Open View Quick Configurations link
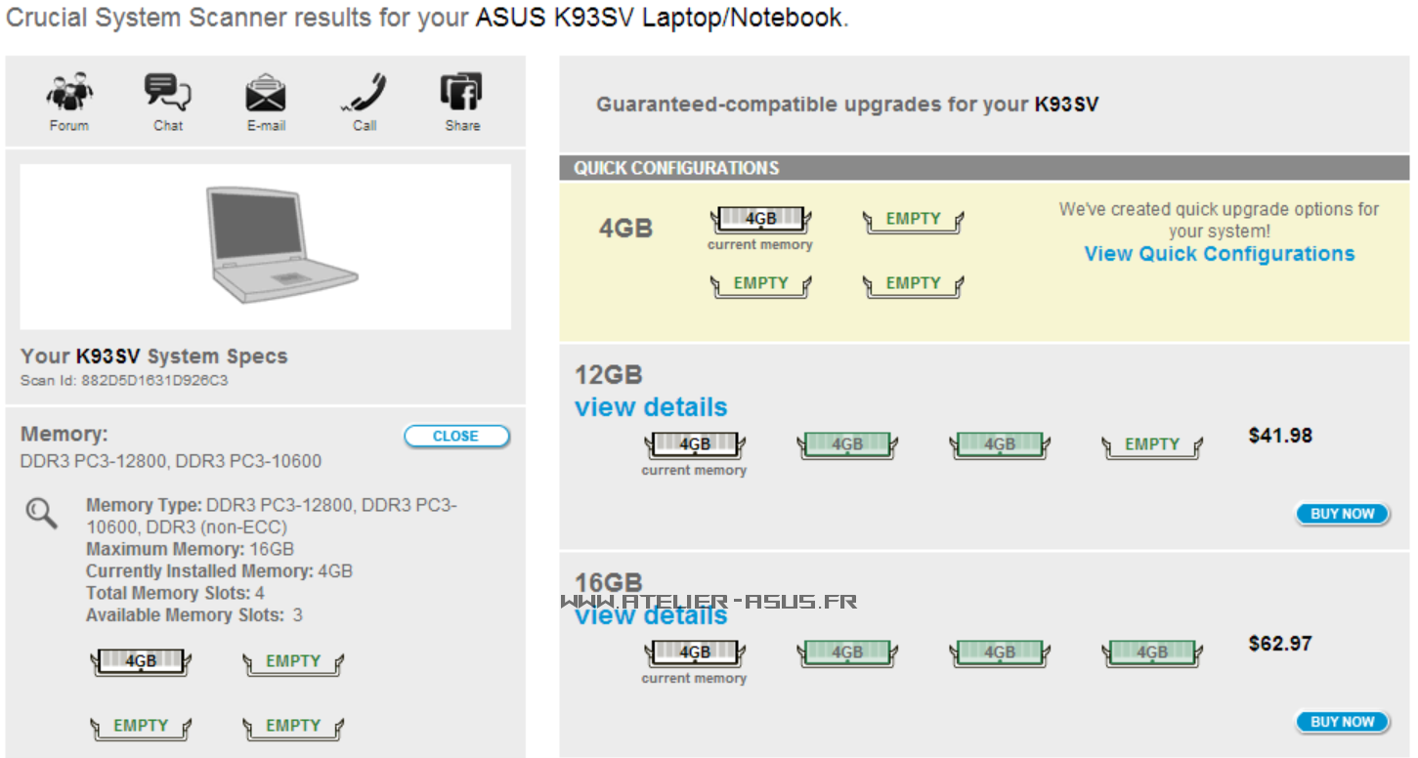This screenshot has width=1418, height=758. 1220,254
